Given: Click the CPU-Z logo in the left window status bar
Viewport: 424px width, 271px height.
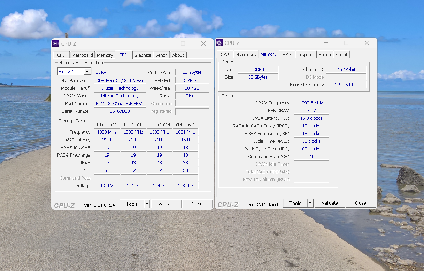Looking at the screenshot, I should (x=64, y=204).
